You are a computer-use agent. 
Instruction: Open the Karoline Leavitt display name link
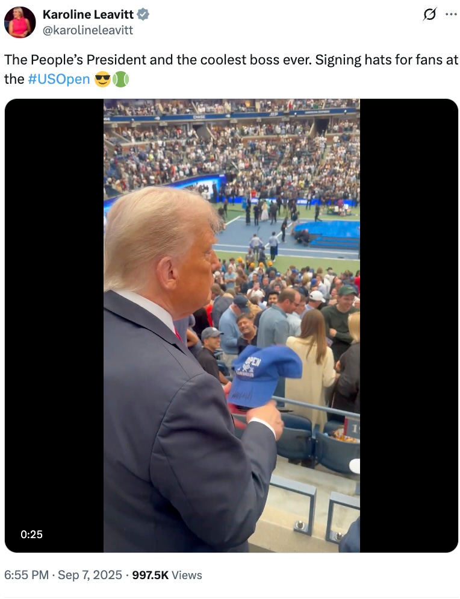[88, 14]
